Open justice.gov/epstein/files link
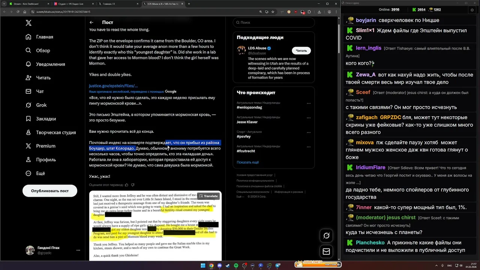This screenshot has width=480, height=270. (x=113, y=86)
